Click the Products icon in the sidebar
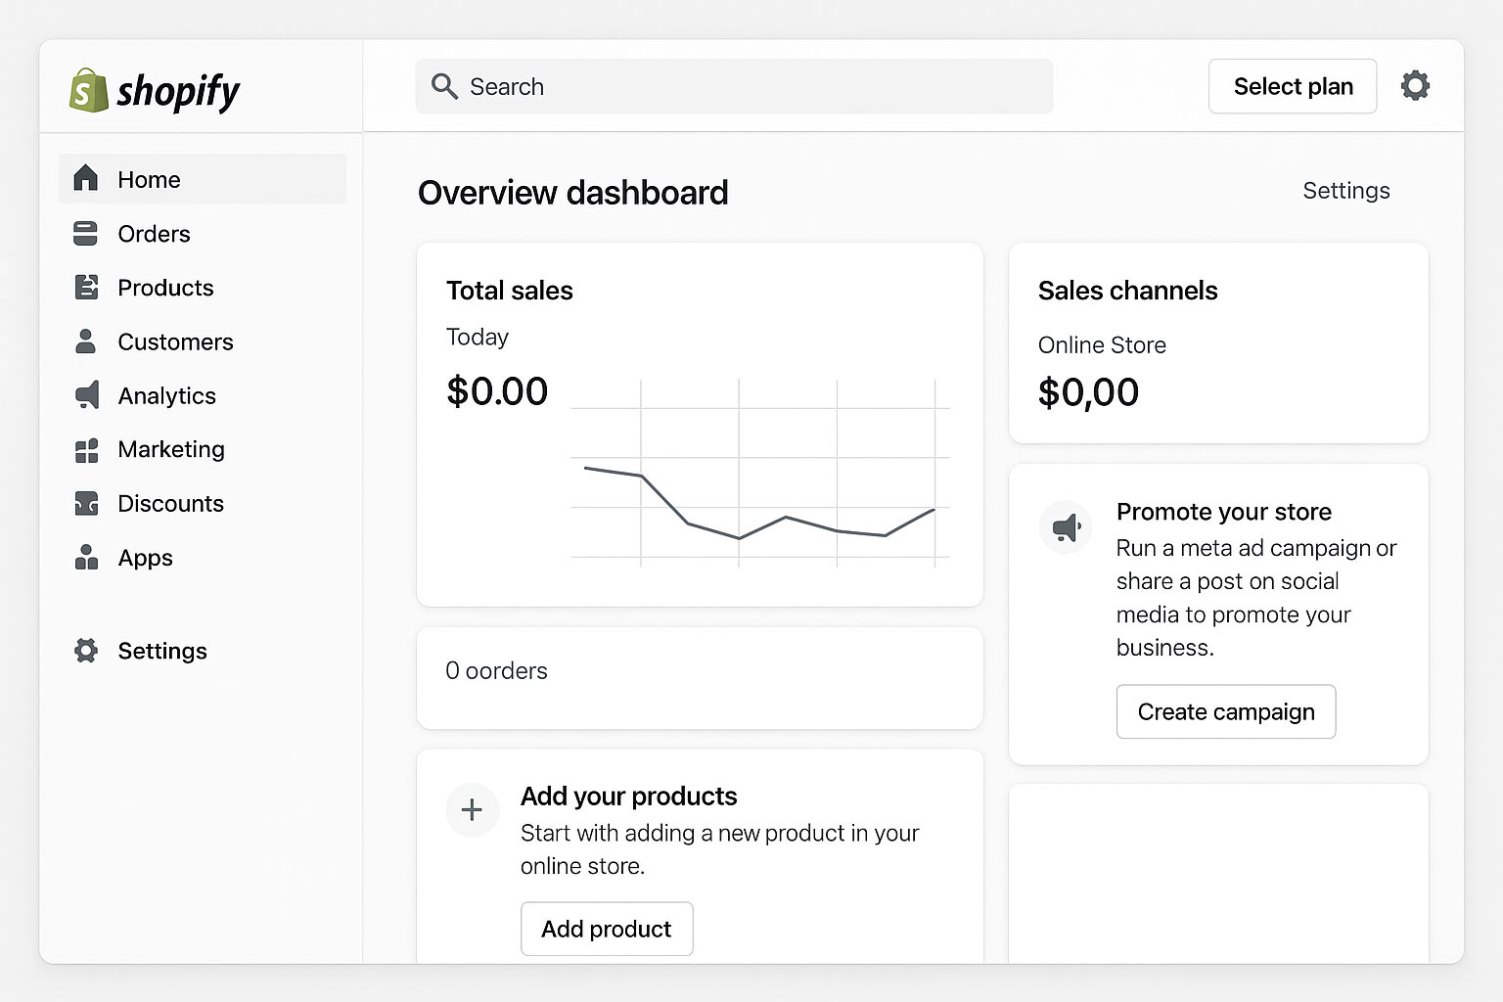This screenshot has width=1503, height=1002. click(86, 288)
